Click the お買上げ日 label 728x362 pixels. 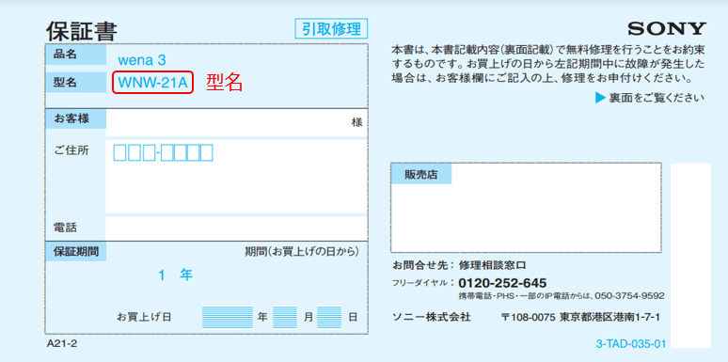tap(144, 318)
